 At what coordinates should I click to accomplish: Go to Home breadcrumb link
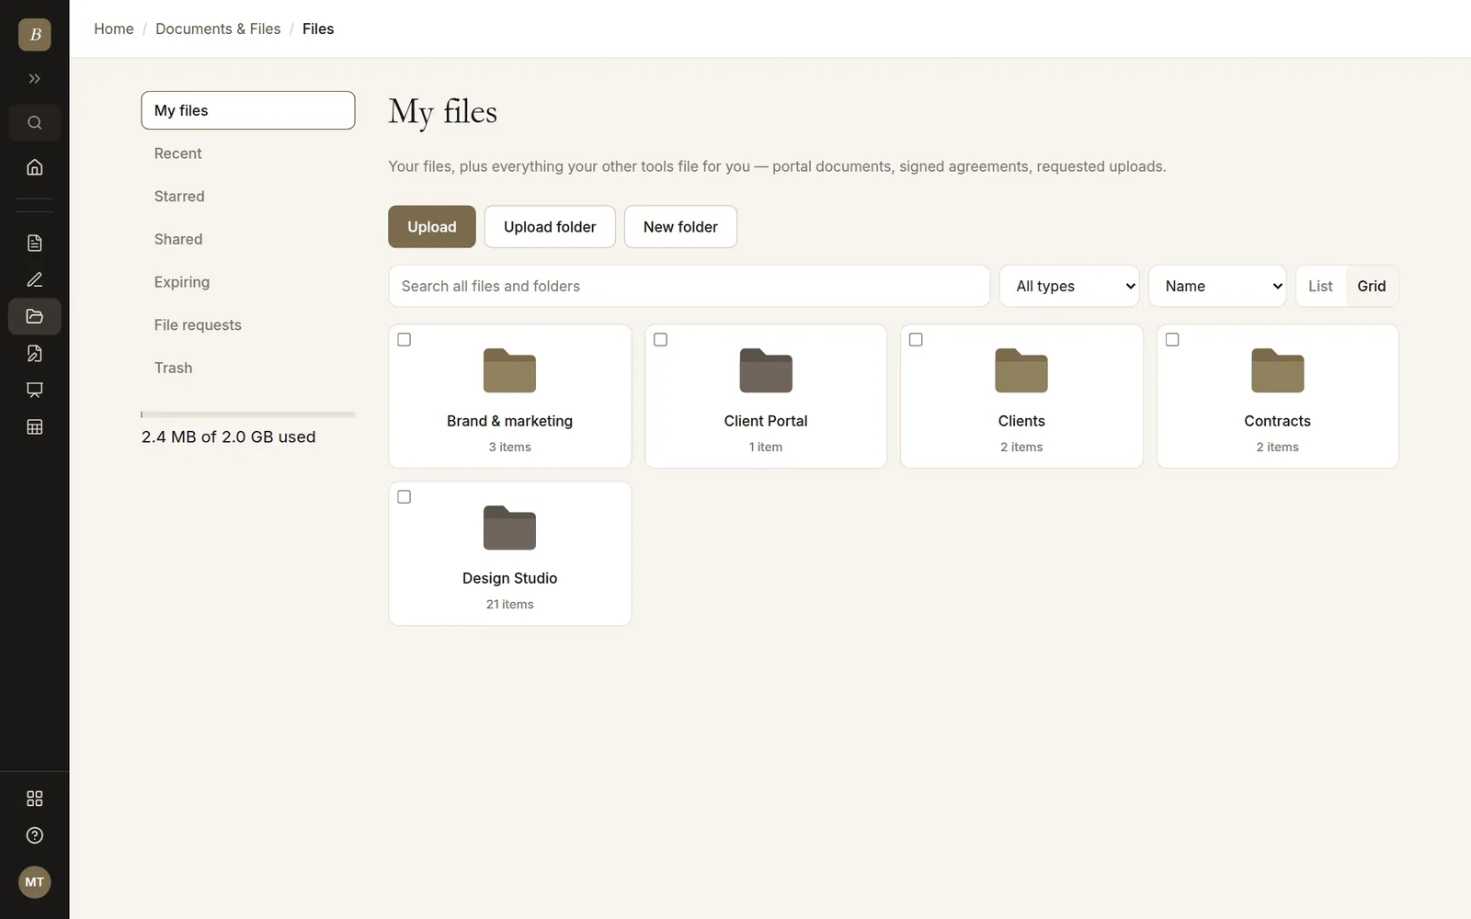click(x=114, y=28)
